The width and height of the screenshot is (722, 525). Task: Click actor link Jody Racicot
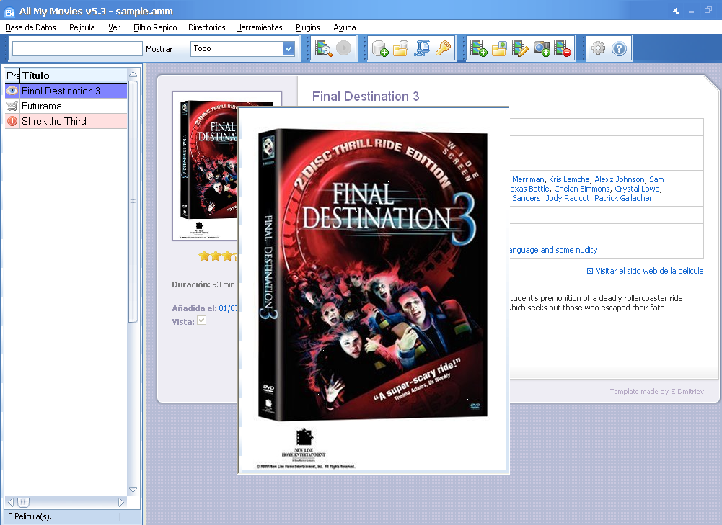(x=567, y=198)
